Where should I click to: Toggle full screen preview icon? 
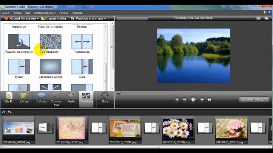(258, 18)
